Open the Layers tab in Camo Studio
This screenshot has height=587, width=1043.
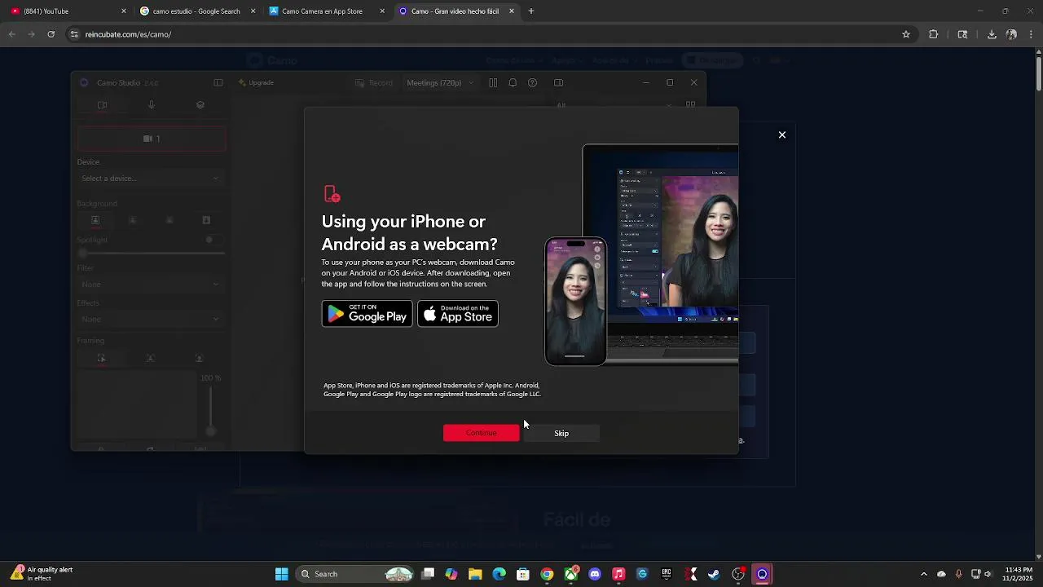200,105
